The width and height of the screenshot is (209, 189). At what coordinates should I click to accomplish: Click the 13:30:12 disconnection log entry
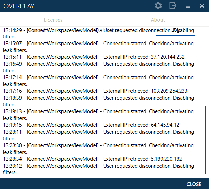pyautogui.click(x=98, y=169)
